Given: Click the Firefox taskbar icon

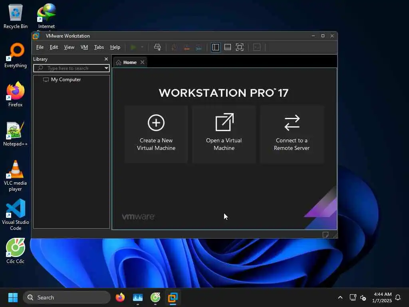Looking at the screenshot, I should click(x=120, y=297).
